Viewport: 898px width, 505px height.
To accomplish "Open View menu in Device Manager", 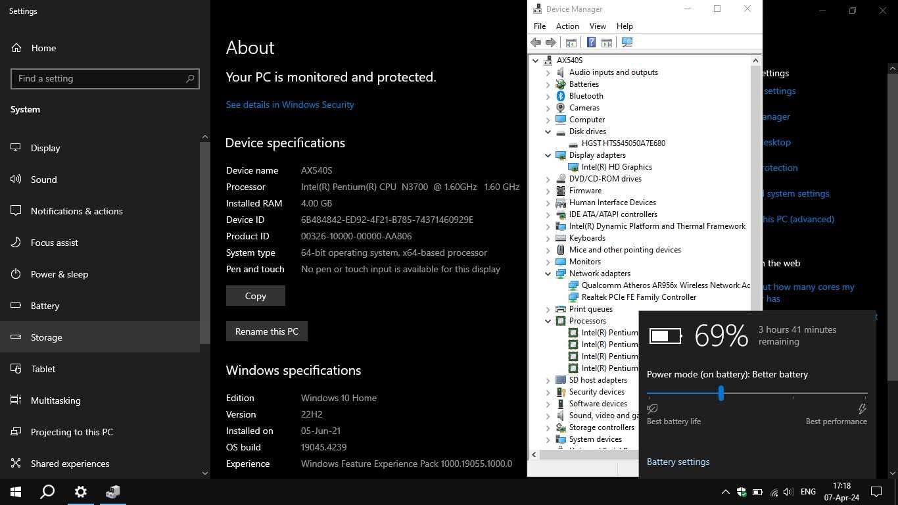I will tap(598, 26).
